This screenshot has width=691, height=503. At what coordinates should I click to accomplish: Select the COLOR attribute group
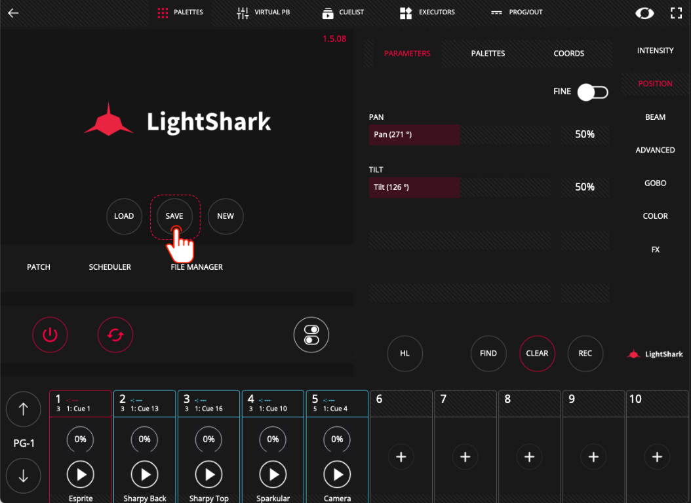[656, 216]
